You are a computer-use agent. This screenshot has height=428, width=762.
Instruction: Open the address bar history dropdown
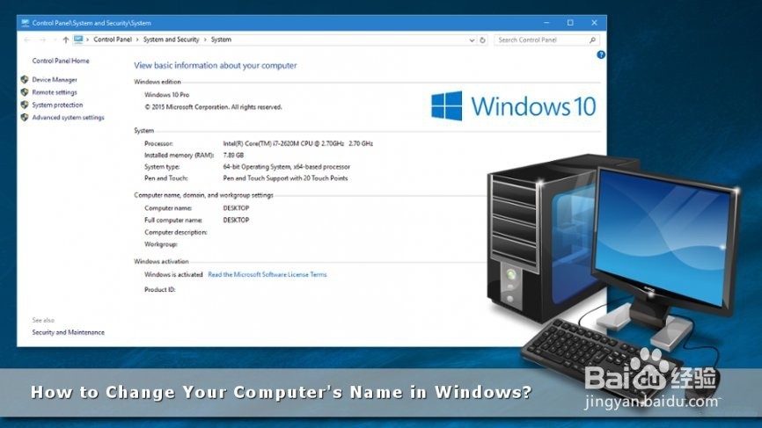point(472,40)
